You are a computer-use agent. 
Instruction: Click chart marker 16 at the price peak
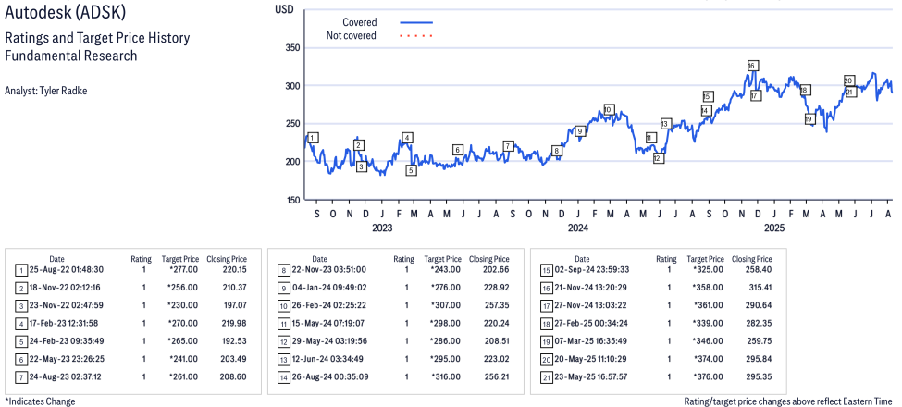click(752, 66)
